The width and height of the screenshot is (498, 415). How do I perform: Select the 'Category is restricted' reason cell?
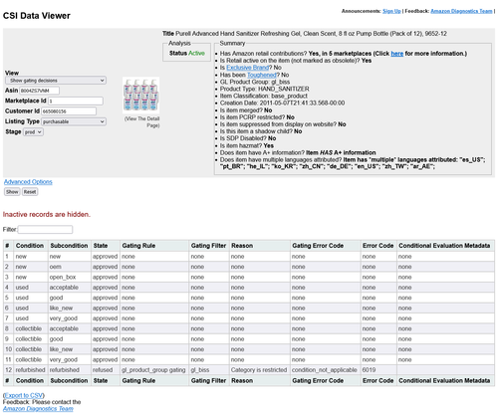point(259,370)
